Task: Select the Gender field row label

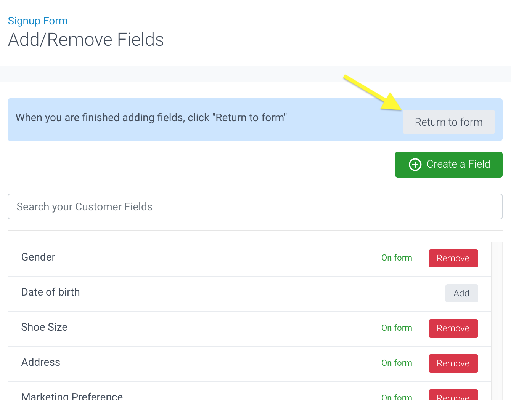Action: click(x=38, y=257)
